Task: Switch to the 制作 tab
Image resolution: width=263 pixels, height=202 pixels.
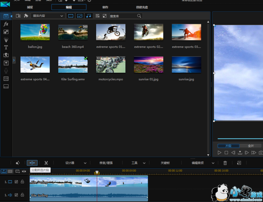Action: tap(106, 7)
